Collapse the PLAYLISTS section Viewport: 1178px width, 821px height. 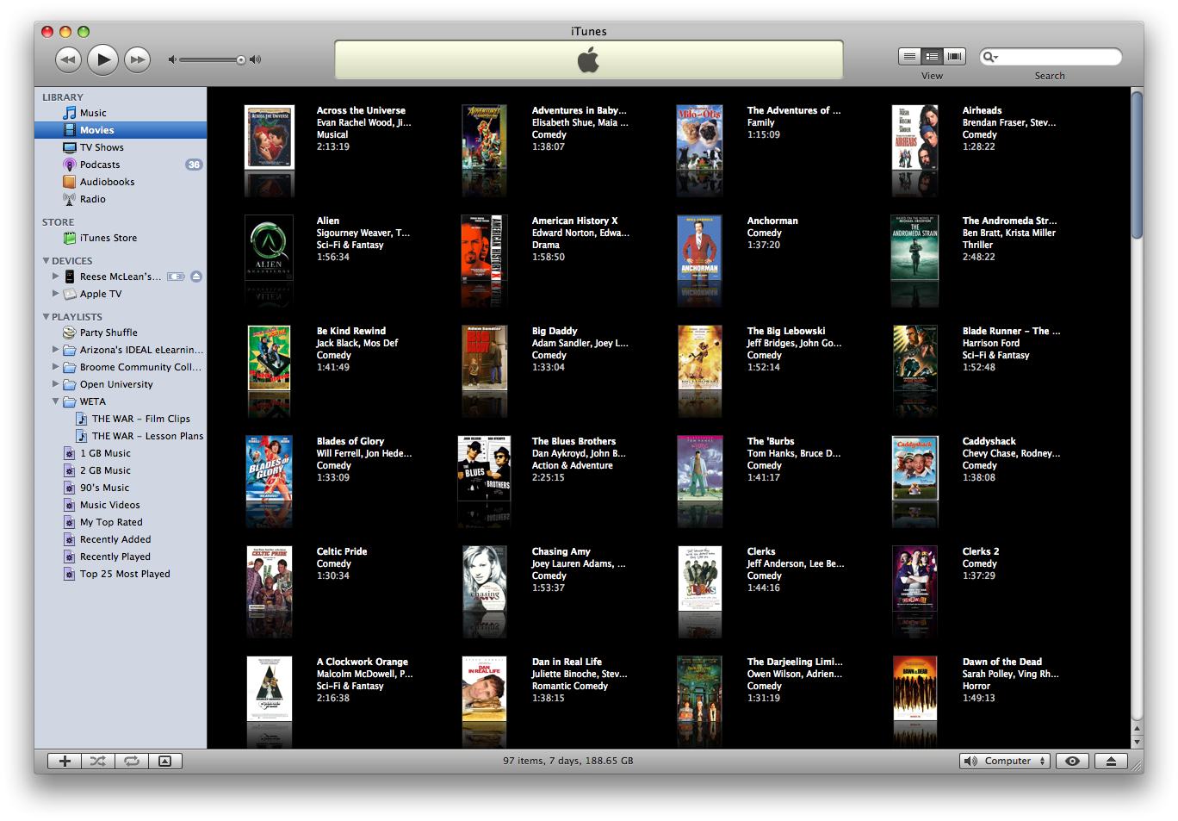point(46,316)
